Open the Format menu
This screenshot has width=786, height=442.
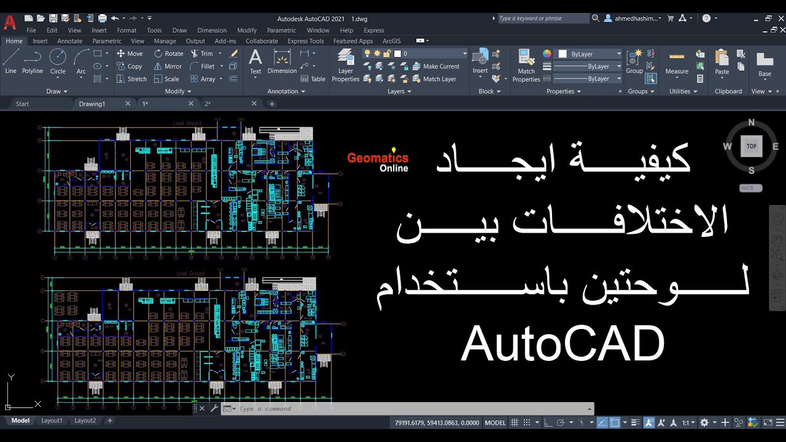coord(126,30)
